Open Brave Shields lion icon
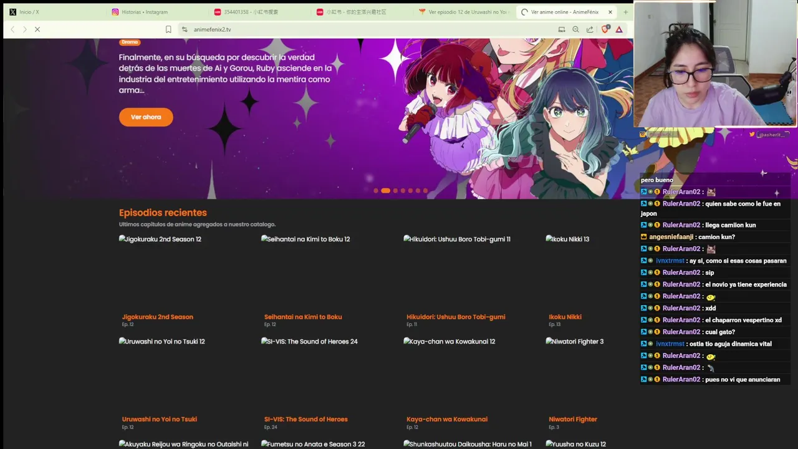The width and height of the screenshot is (798, 449). [x=605, y=29]
